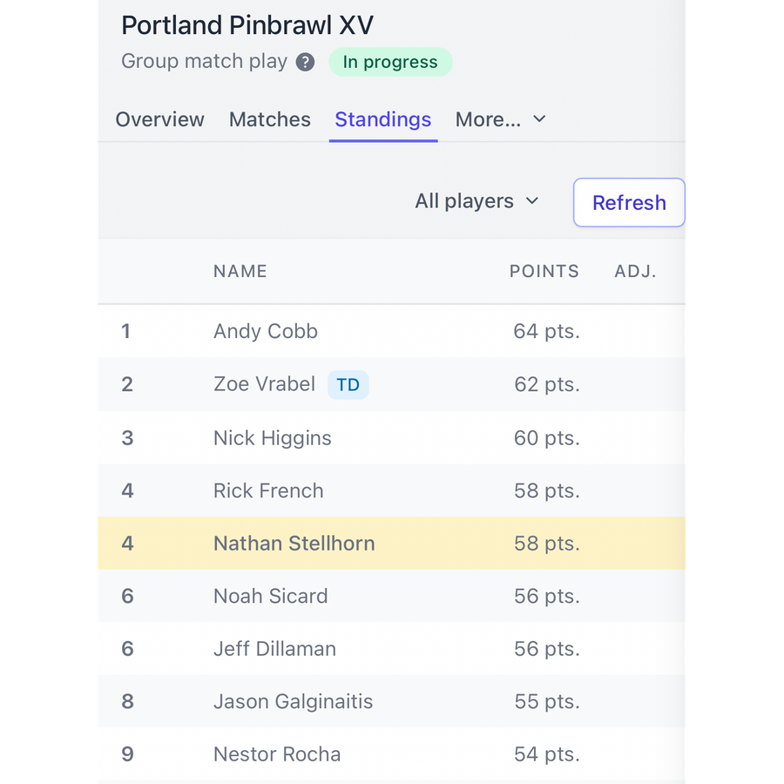
Task: Open Noah Sicard's player entry
Action: click(271, 596)
